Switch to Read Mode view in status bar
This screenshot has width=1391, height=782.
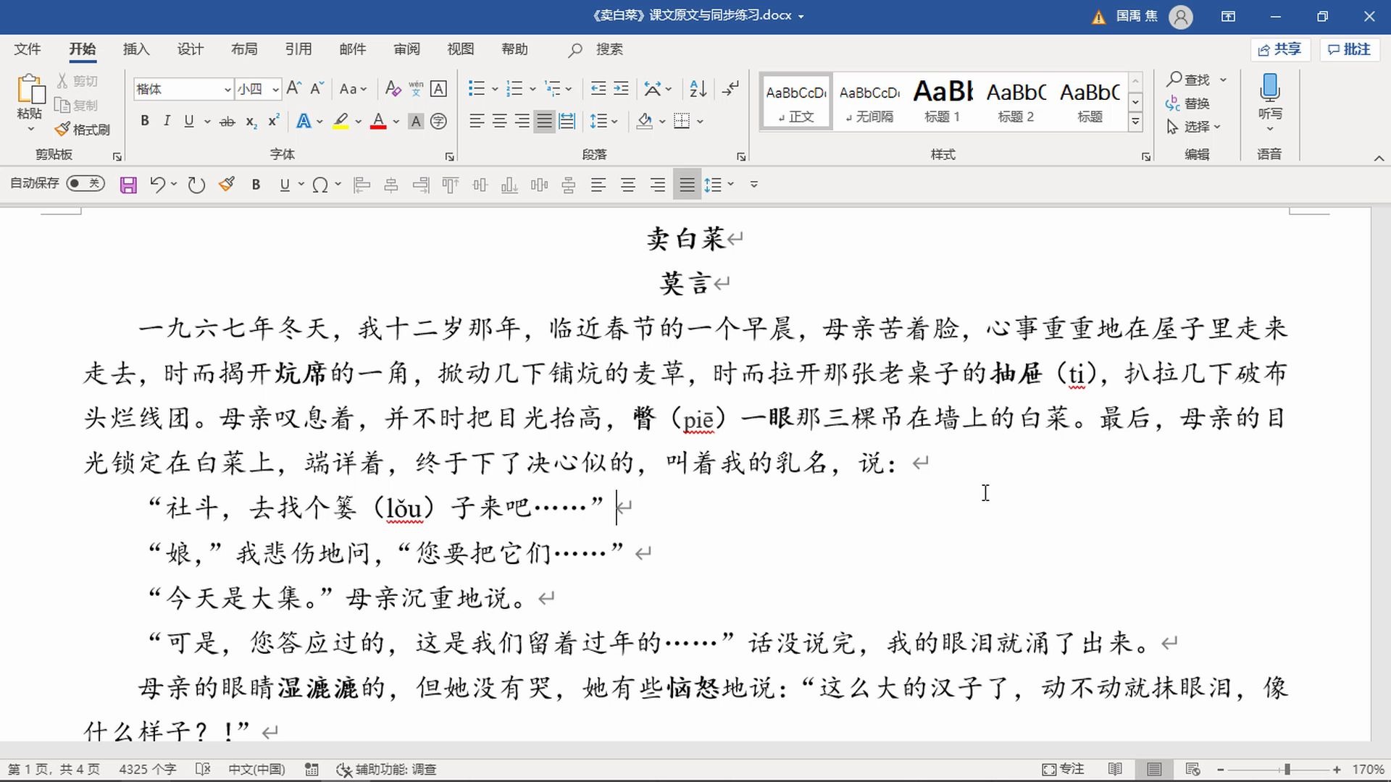pos(1115,769)
